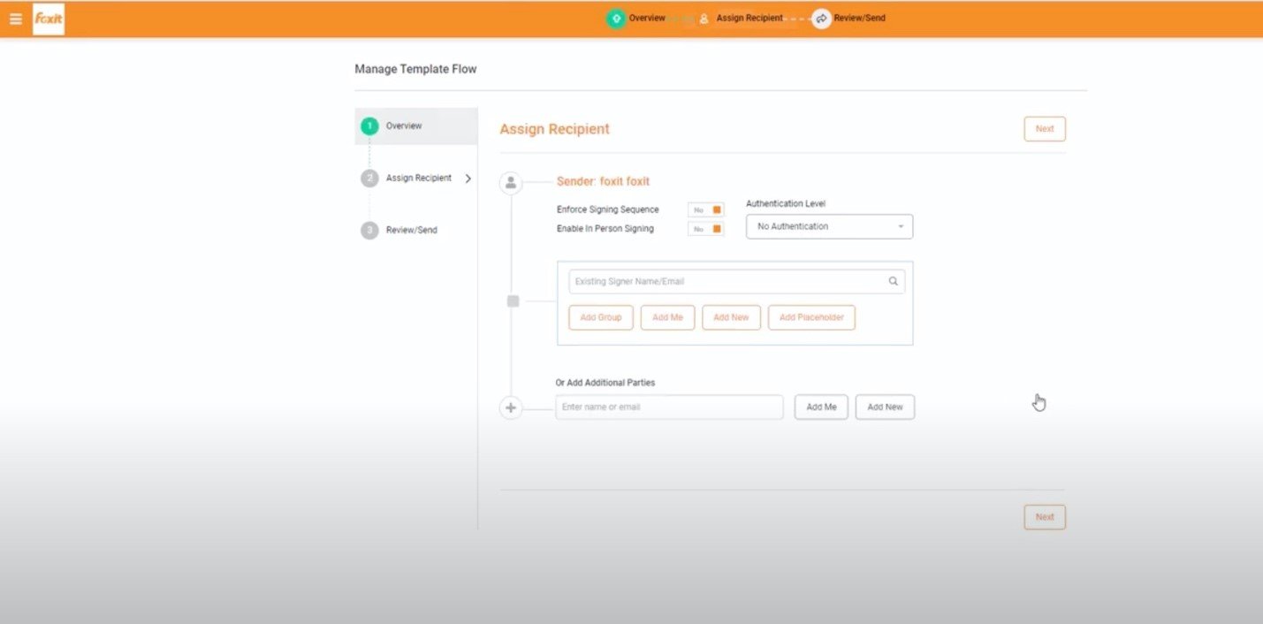This screenshot has width=1263, height=624.
Task: Click the bottom Next button
Action: [x=1045, y=517]
